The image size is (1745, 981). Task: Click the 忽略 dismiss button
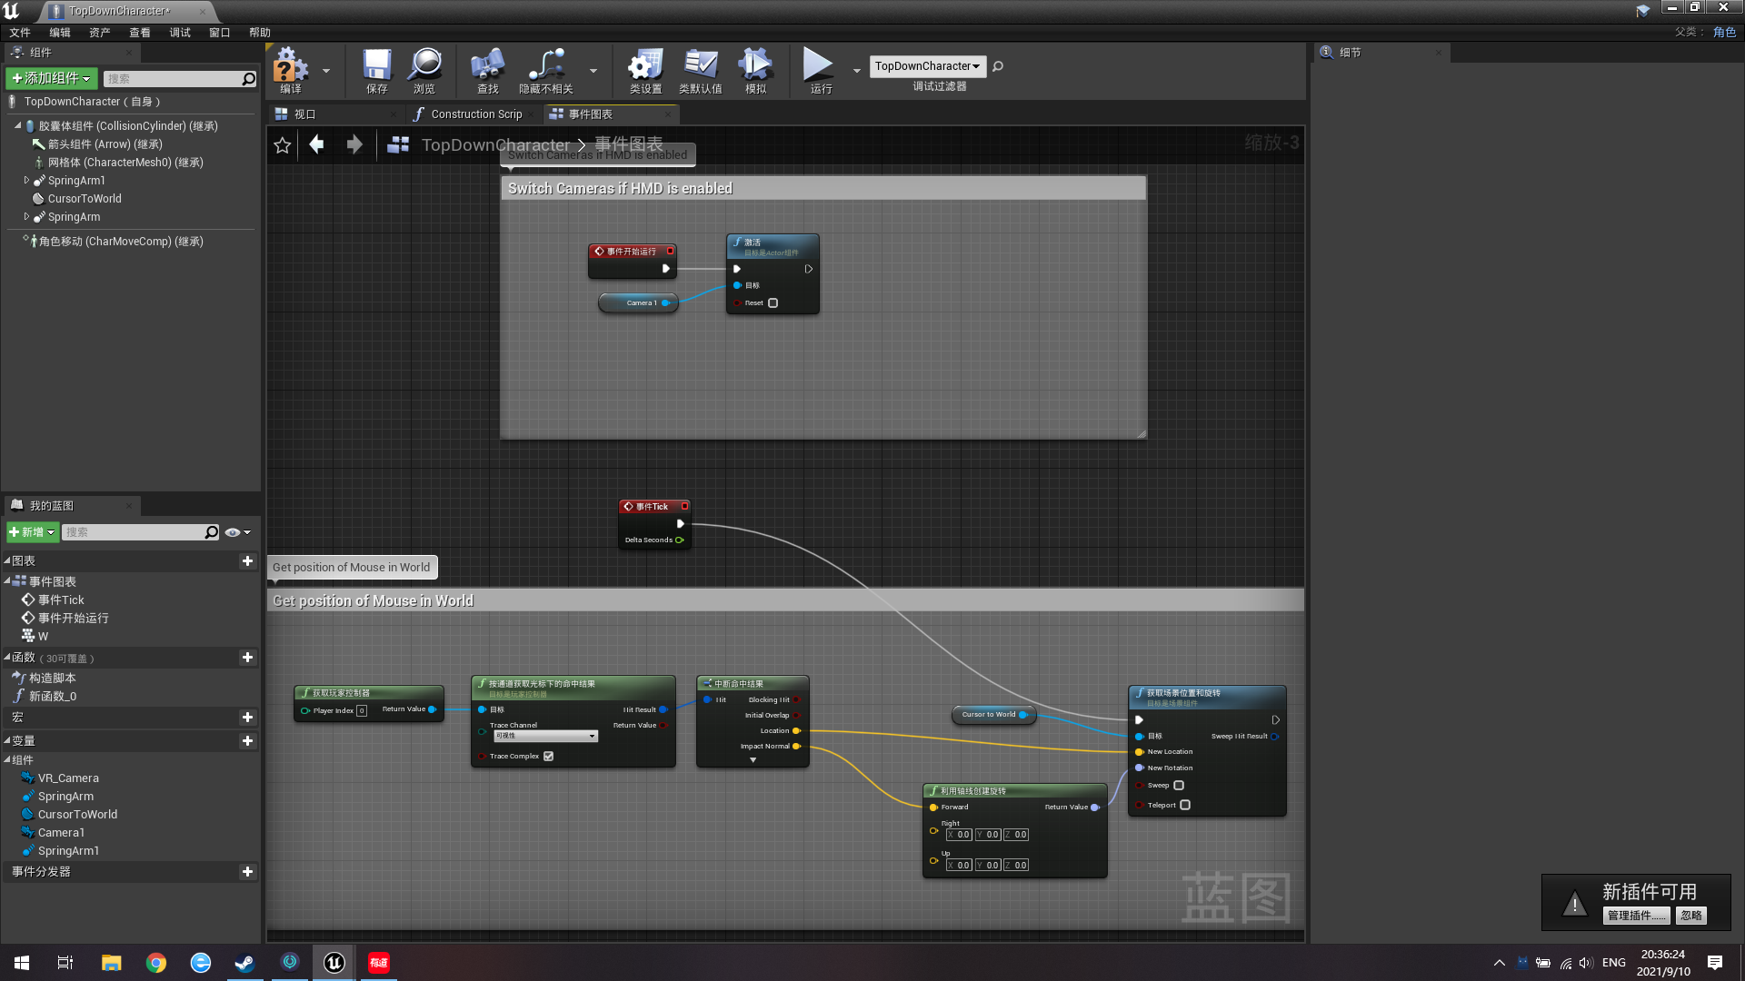1691,916
